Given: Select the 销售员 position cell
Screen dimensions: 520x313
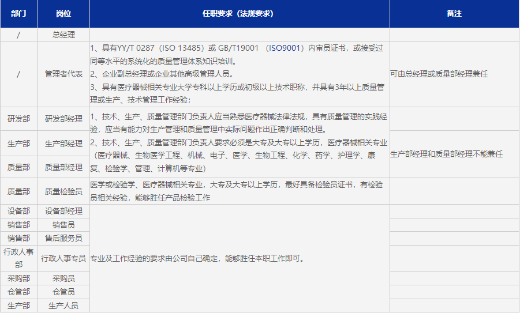Looking at the screenshot, I should pos(63,225).
